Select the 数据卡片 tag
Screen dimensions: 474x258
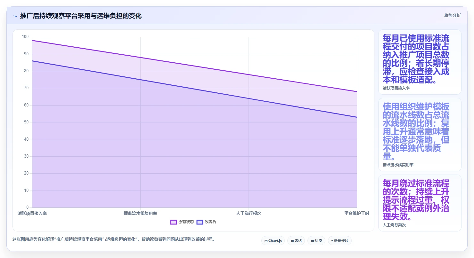[339, 241]
